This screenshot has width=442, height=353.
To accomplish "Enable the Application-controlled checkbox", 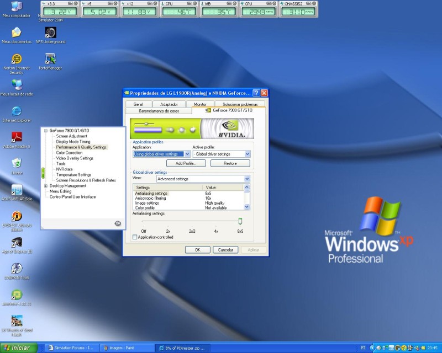I will 135,237.
